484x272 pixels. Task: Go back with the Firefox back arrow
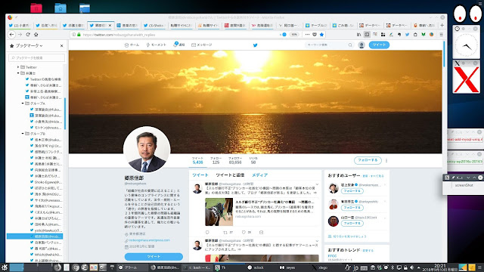pos(12,35)
